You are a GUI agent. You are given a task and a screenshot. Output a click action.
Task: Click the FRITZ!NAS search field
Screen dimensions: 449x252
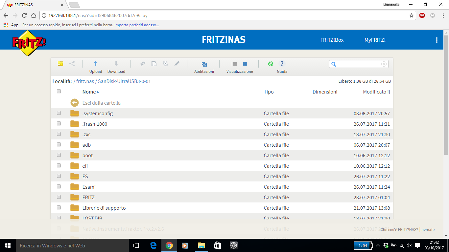(x=359, y=64)
